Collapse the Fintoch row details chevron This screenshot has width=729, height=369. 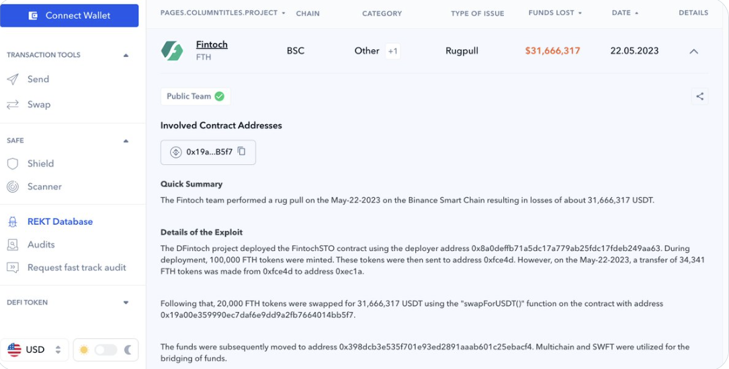coord(693,52)
